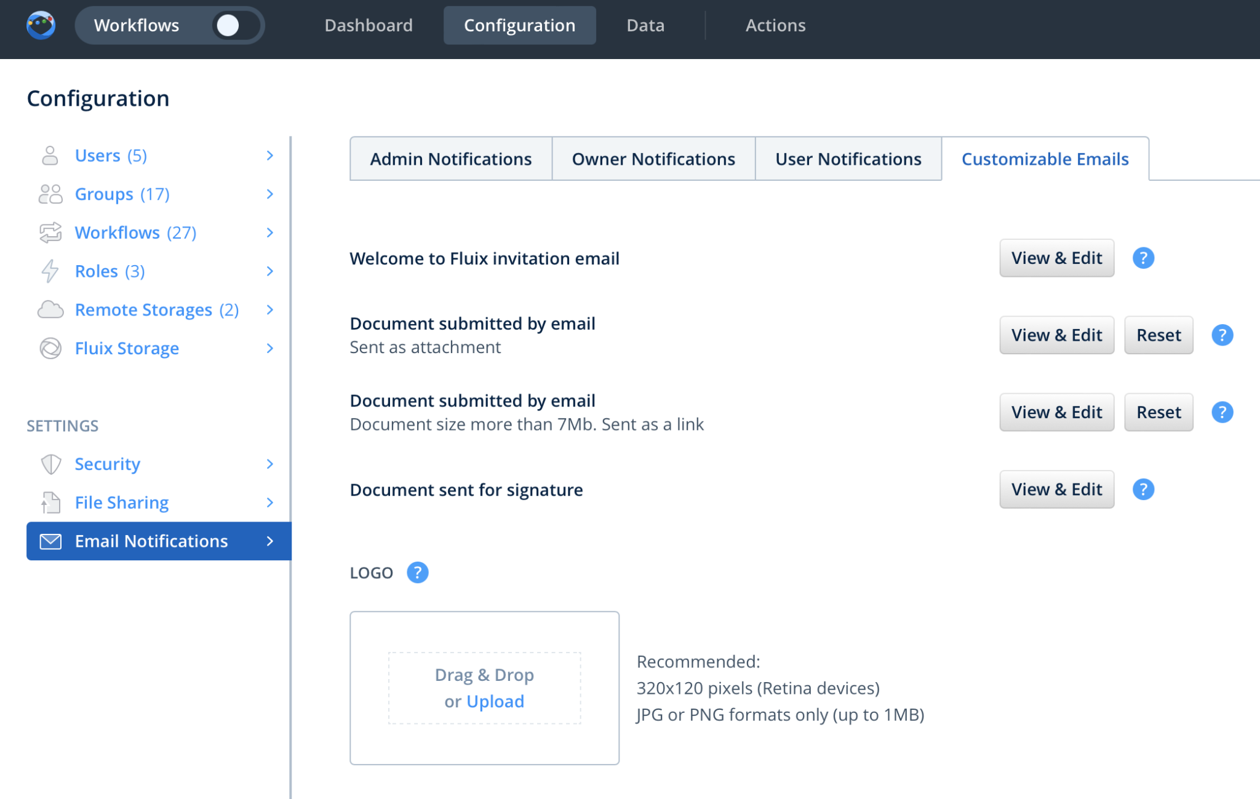Screen dimensions: 1260x799
Task: Click the Fluix logo icon
Action: coord(41,25)
